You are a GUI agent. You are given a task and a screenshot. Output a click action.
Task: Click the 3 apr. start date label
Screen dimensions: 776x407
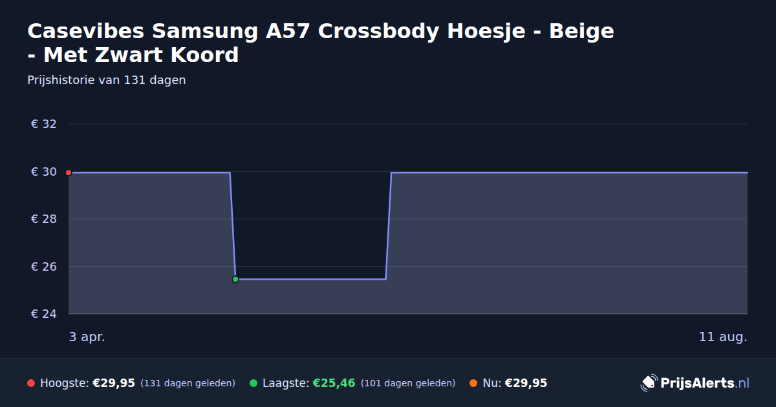[x=87, y=337]
